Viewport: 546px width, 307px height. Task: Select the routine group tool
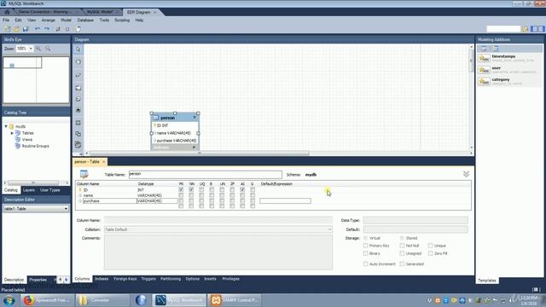click(x=78, y=145)
